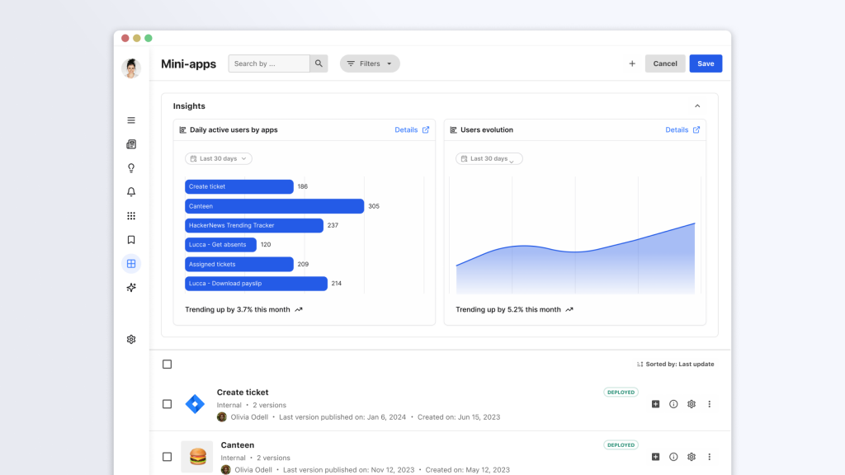Check the Canteen row checkbox

pos(167,457)
